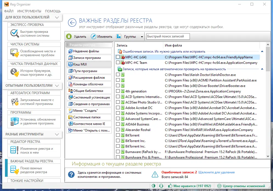The height and width of the screenshot is (191, 273).
Task: Tick the AIDA64 Business checkbox
Action: coord(118,124)
